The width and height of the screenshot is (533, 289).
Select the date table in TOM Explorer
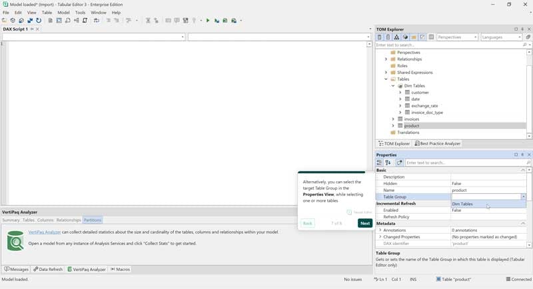[x=415, y=99]
